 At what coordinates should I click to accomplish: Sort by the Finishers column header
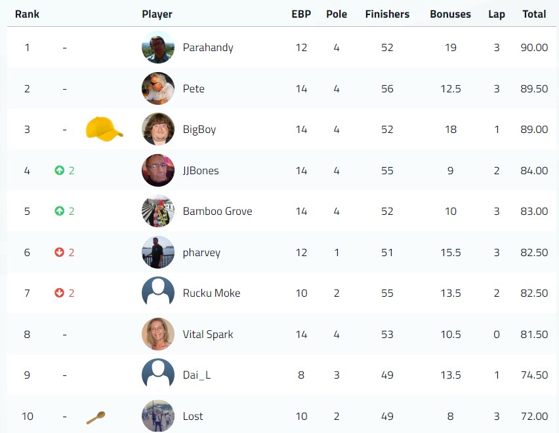(x=387, y=14)
